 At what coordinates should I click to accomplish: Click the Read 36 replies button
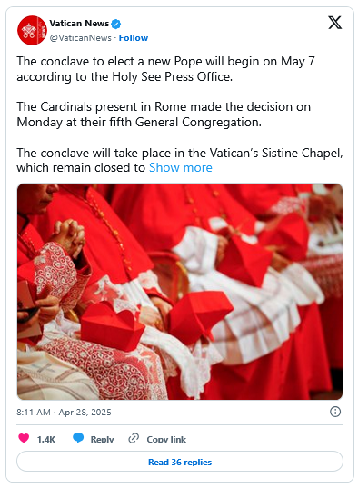pyautogui.click(x=180, y=462)
